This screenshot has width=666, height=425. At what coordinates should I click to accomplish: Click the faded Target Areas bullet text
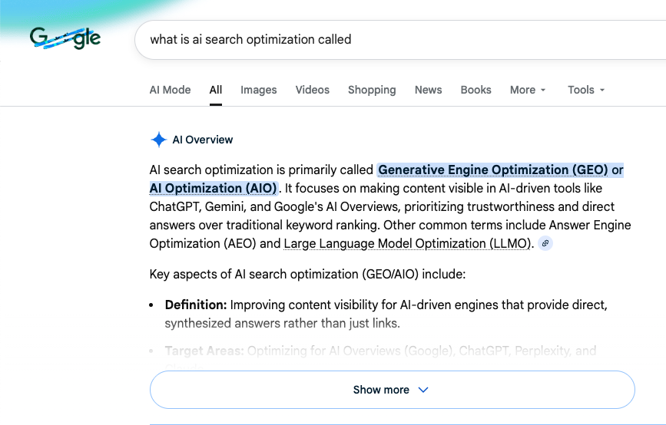click(380, 351)
